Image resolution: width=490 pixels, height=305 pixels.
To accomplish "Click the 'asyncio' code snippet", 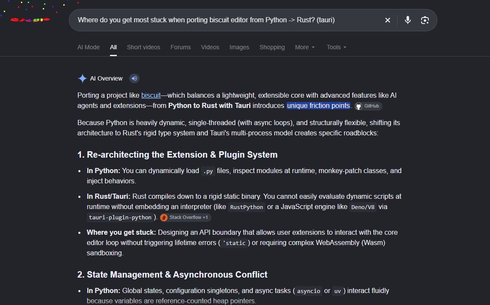I will [x=309, y=291].
